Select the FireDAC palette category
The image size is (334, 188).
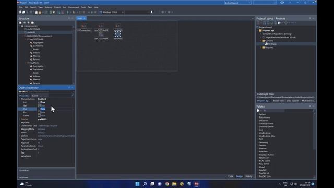263,170
